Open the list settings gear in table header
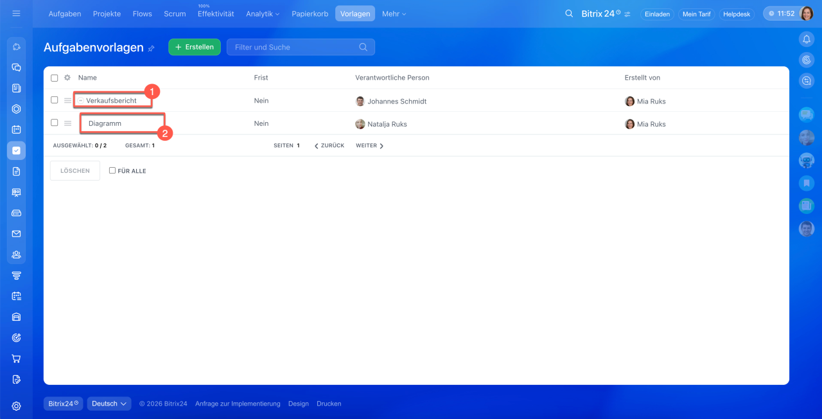The width and height of the screenshot is (822, 419). click(67, 78)
